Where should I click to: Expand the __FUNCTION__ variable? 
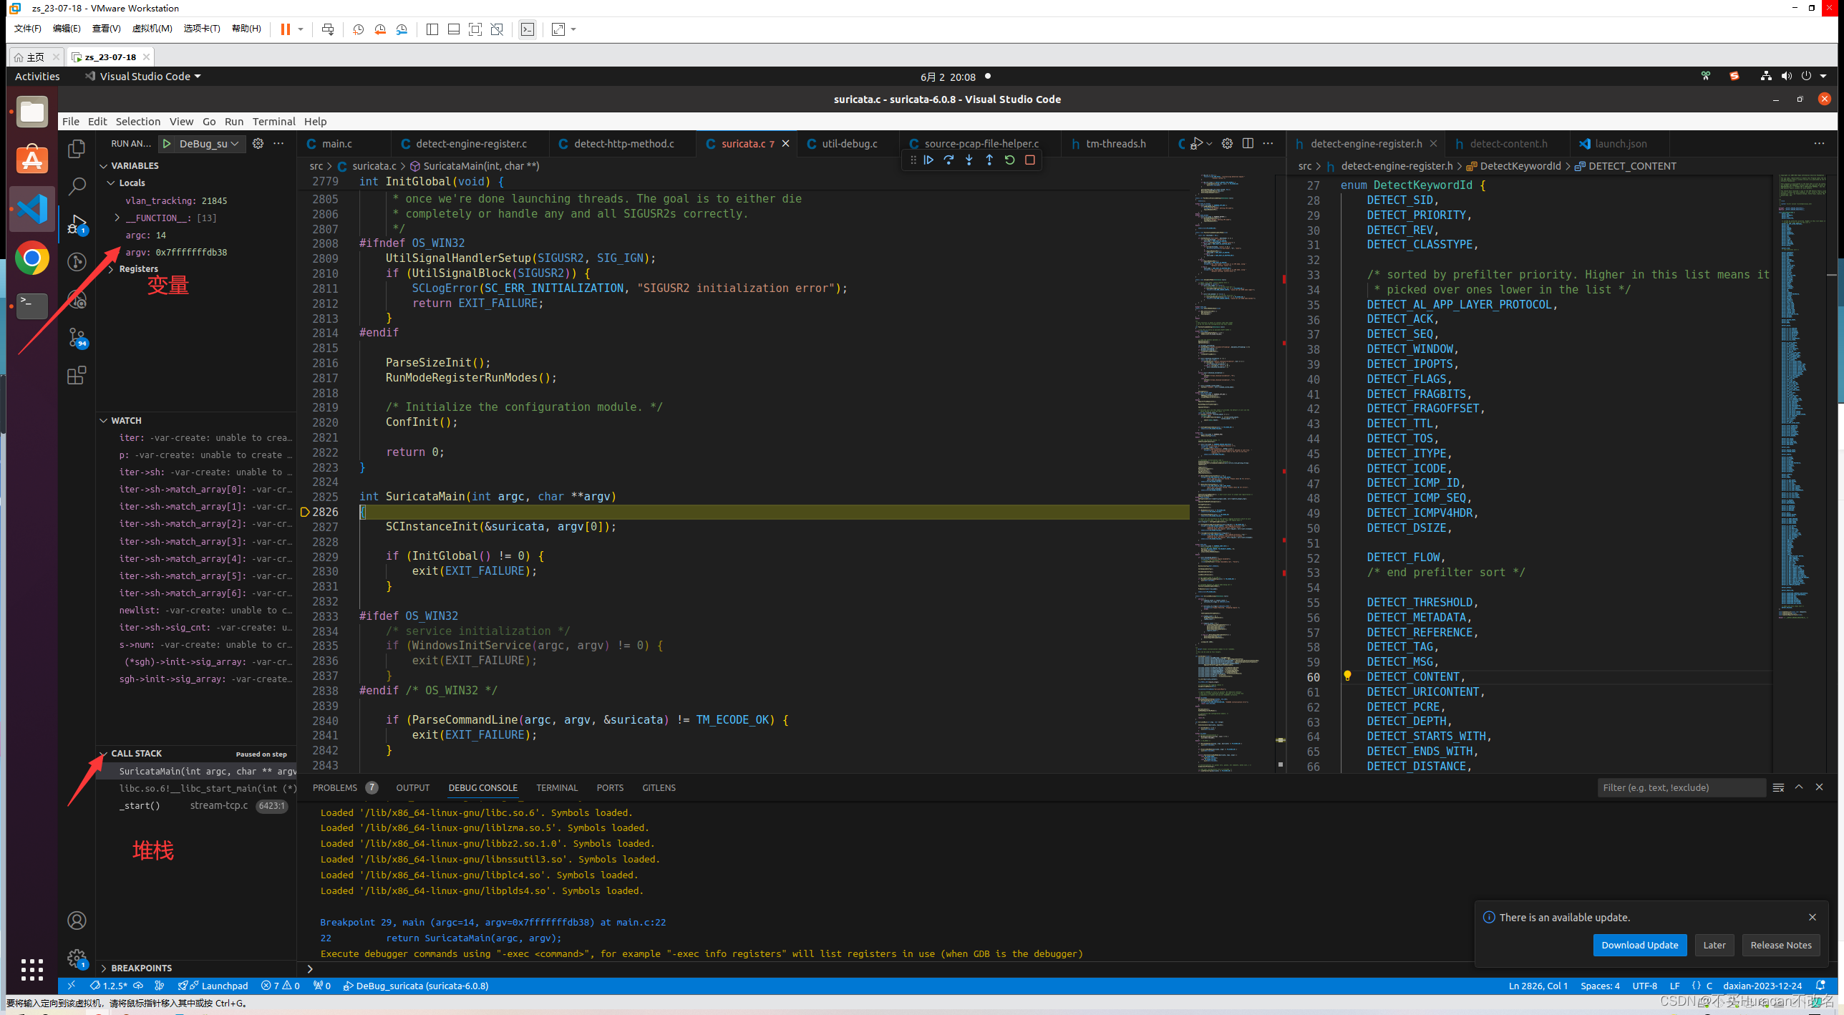tap(117, 218)
